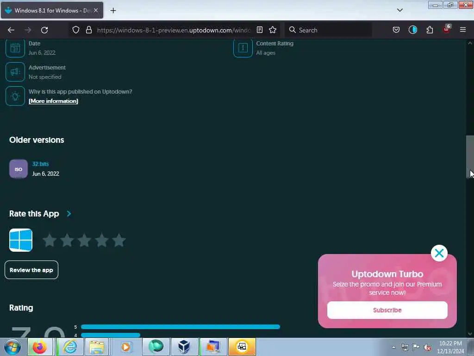474x356 pixels.
Task: Open the Save to Pocket icon
Action: 396,30
